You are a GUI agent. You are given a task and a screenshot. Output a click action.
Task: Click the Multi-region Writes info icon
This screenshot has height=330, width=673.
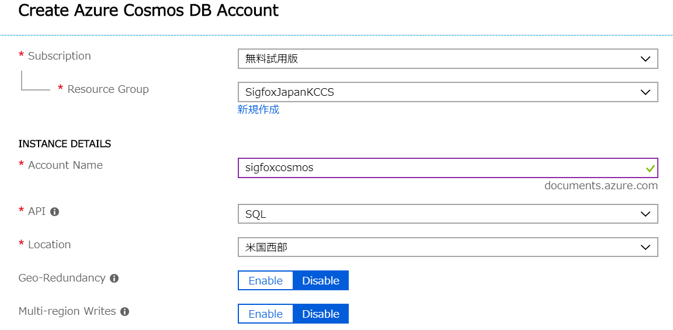click(x=125, y=312)
